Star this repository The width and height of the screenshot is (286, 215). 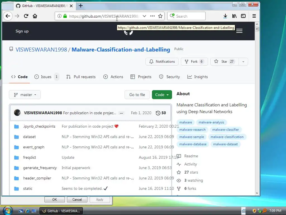click(224, 62)
